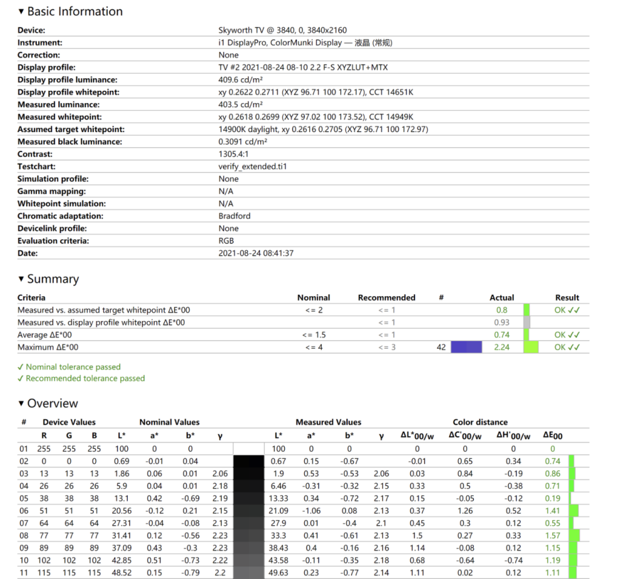Viewport: 626px width, 579px height.
Task: Click the ΔE00 value '0.86' in row 03
Action: tap(553, 474)
